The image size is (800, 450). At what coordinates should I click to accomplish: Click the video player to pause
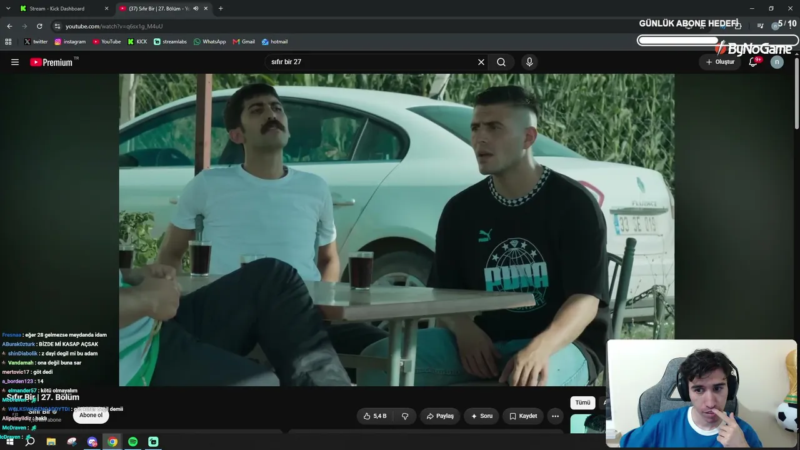click(396, 229)
